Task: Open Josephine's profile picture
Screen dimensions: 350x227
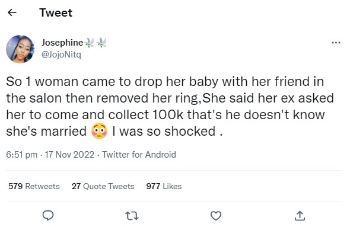Action: 20,49
